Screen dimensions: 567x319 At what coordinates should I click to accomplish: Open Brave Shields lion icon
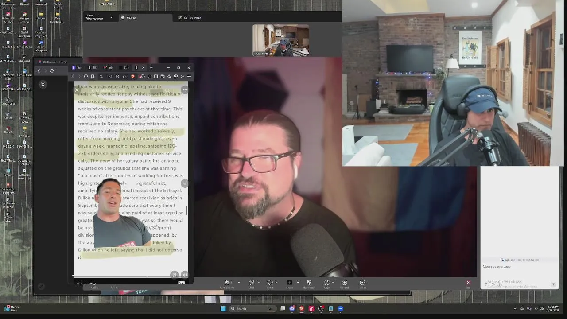[x=132, y=76]
